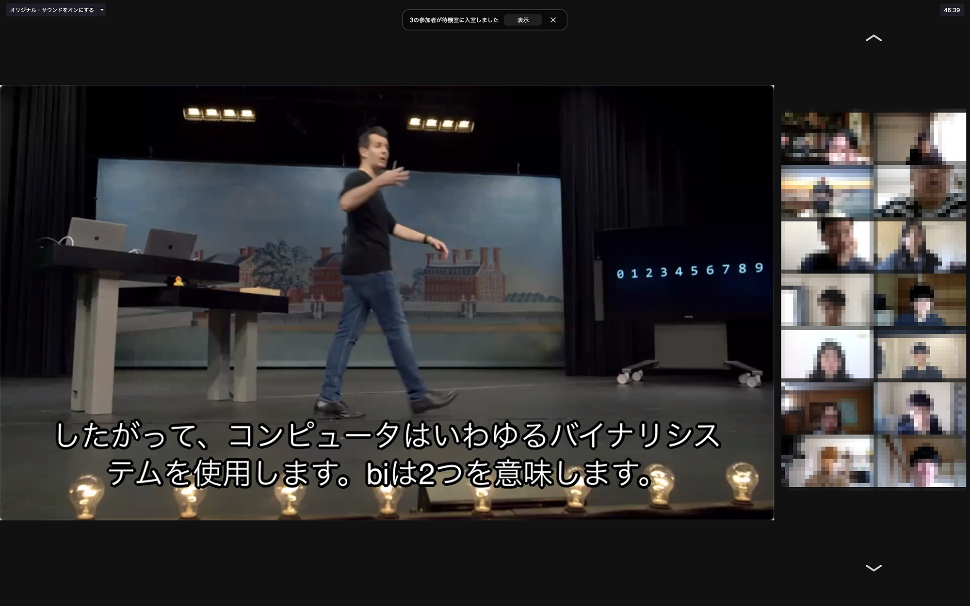Select fourth-row right participant in blue shirt

click(920, 300)
